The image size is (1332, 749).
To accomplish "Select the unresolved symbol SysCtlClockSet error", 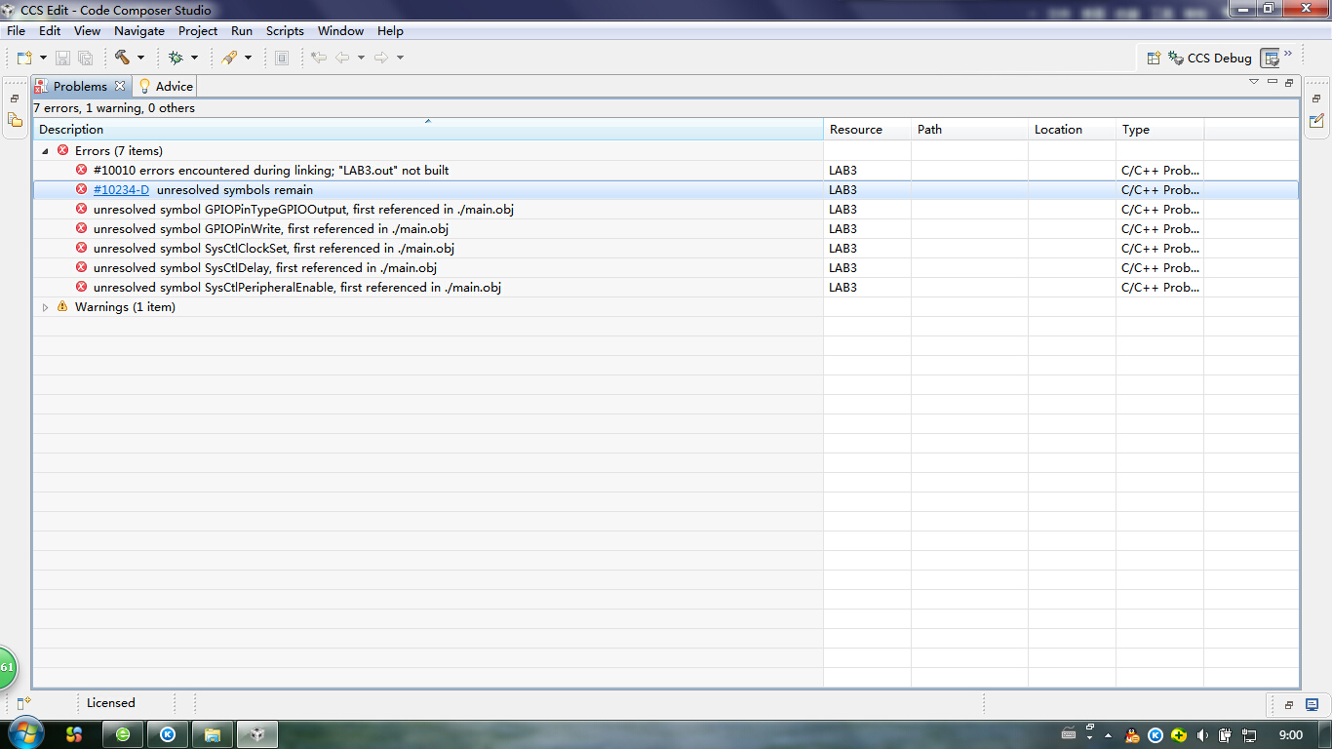I will click(x=666, y=249).
